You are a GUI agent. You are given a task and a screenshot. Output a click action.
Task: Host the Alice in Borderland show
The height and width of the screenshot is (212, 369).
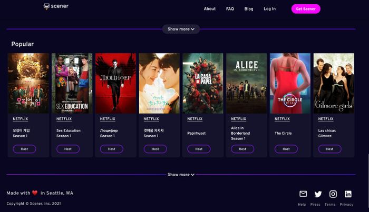tap(242, 149)
